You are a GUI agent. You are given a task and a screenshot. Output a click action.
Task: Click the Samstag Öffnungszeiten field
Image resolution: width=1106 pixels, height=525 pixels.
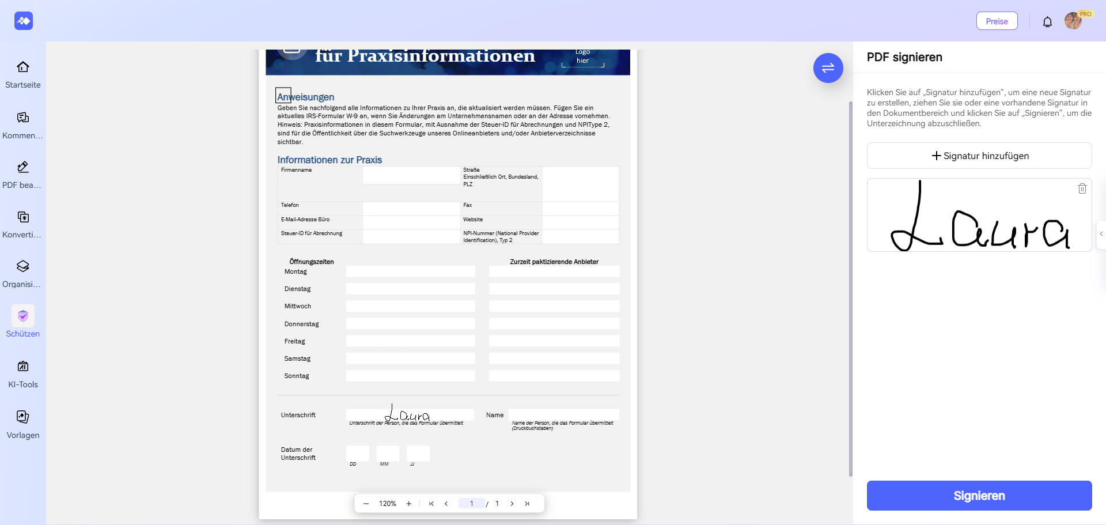point(410,358)
